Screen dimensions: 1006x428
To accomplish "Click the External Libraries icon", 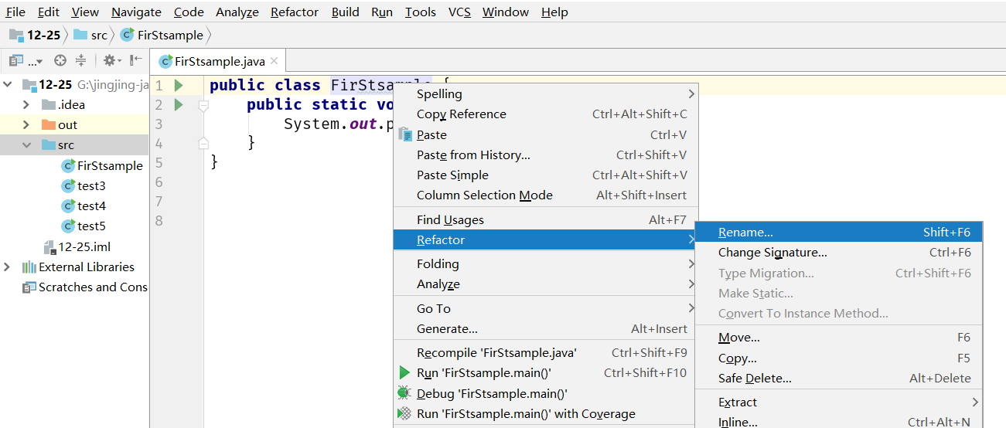I will (29, 267).
